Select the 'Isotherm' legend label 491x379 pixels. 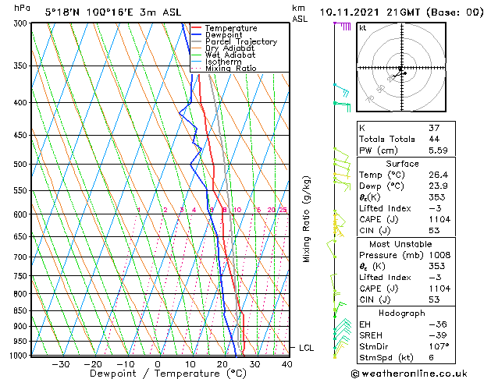(x=223, y=62)
